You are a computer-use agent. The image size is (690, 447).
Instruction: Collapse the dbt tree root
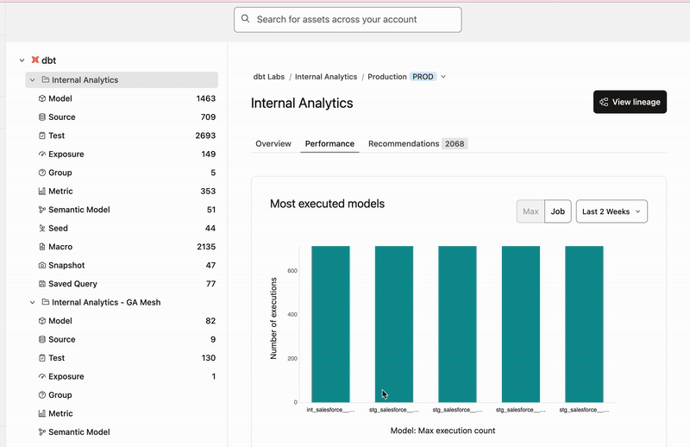[x=22, y=60]
